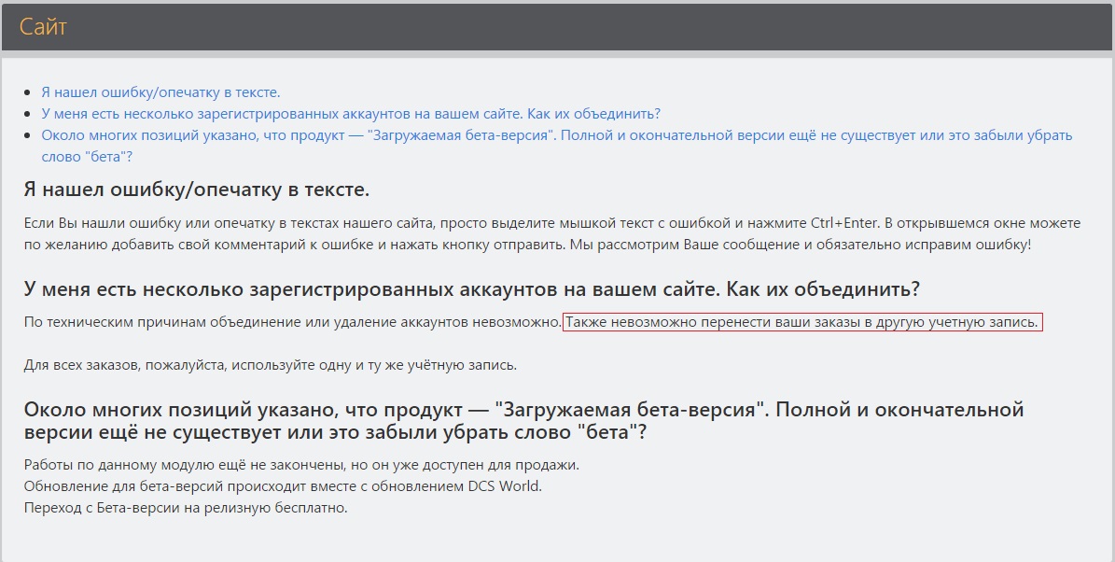Click sentence 'По техническим причинам объединение или удаление аккаунтов невозможно.'
Screen dimensions: 1115x562
click(293, 322)
